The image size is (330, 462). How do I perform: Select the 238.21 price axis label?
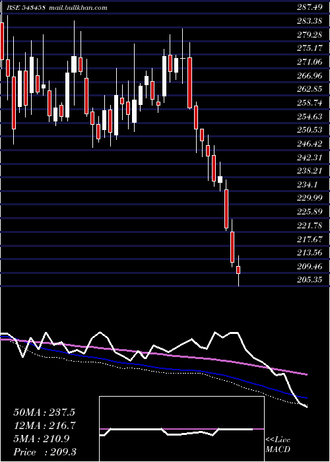[x=310, y=171]
